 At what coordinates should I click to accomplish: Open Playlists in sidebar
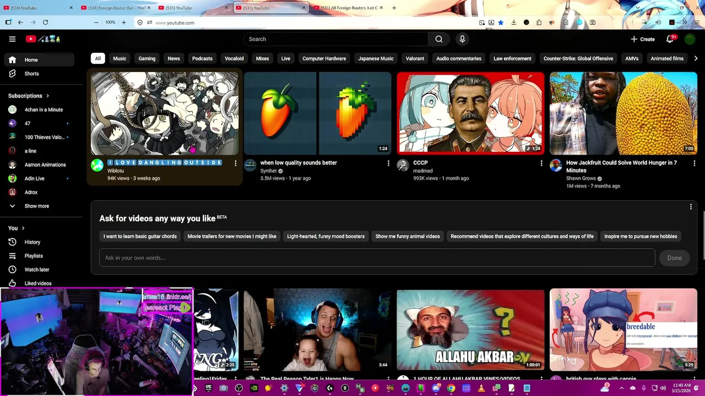coord(40,256)
